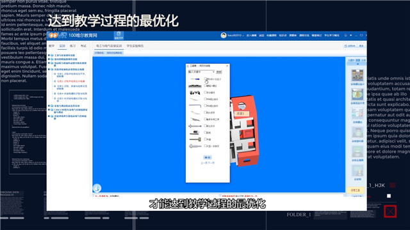Click the search button beside keyword field
This screenshot has width=410, height=230.
[x=219, y=72]
